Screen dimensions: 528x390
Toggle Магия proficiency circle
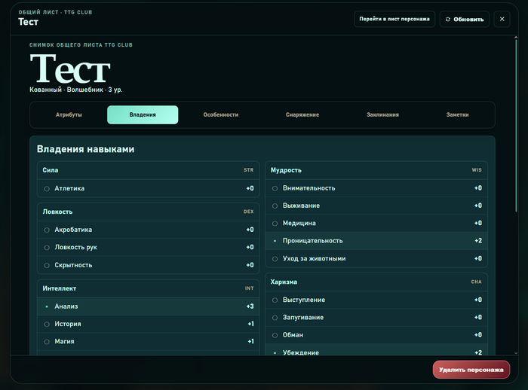click(x=47, y=342)
